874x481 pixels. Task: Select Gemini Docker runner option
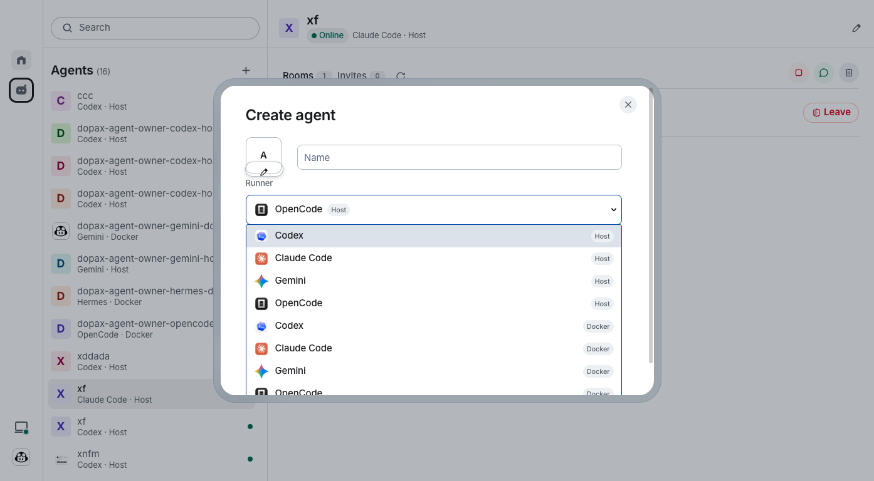point(433,371)
